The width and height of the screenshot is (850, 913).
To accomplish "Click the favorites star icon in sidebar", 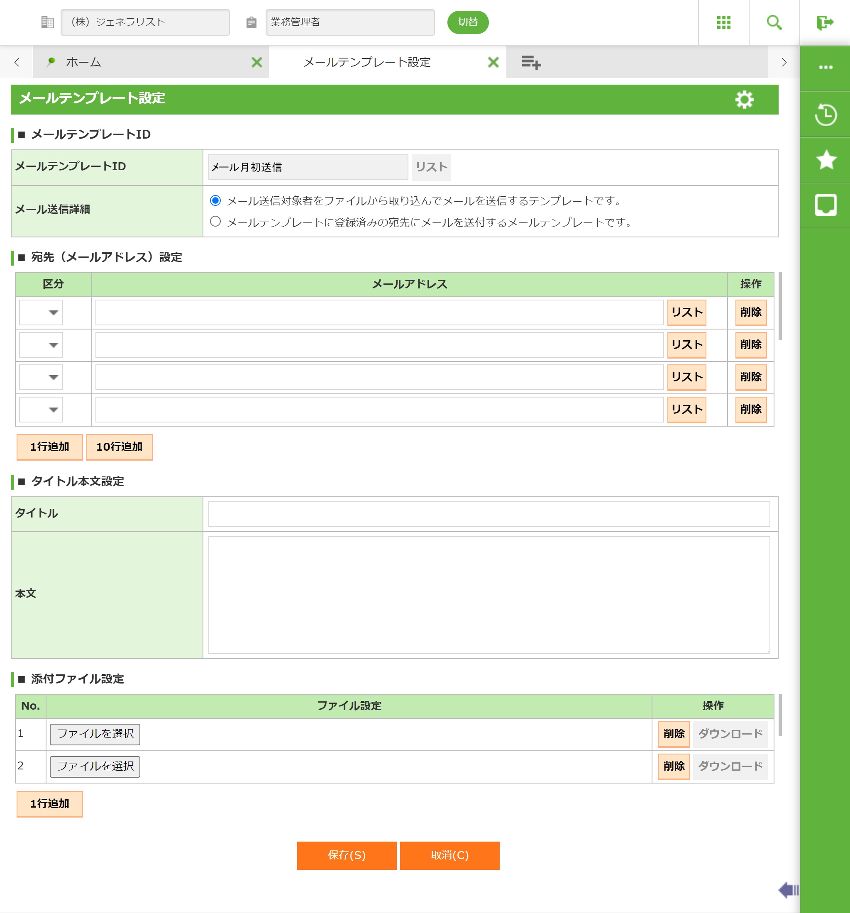I will pyautogui.click(x=825, y=160).
